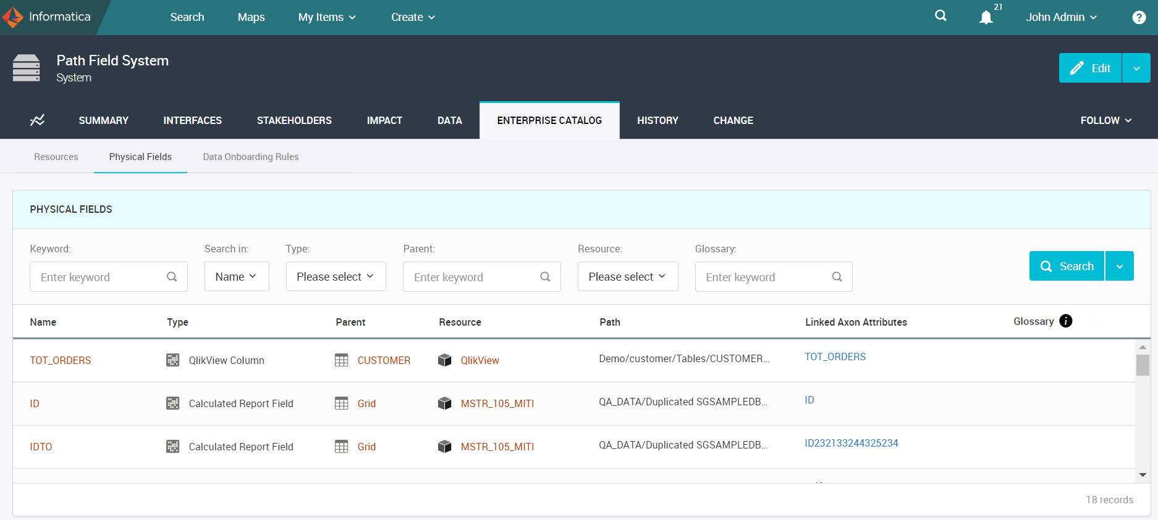Expand the Create menu

pyautogui.click(x=413, y=17)
